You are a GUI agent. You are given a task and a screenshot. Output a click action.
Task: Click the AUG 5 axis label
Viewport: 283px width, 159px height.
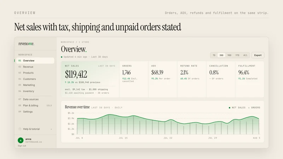pos(256,138)
